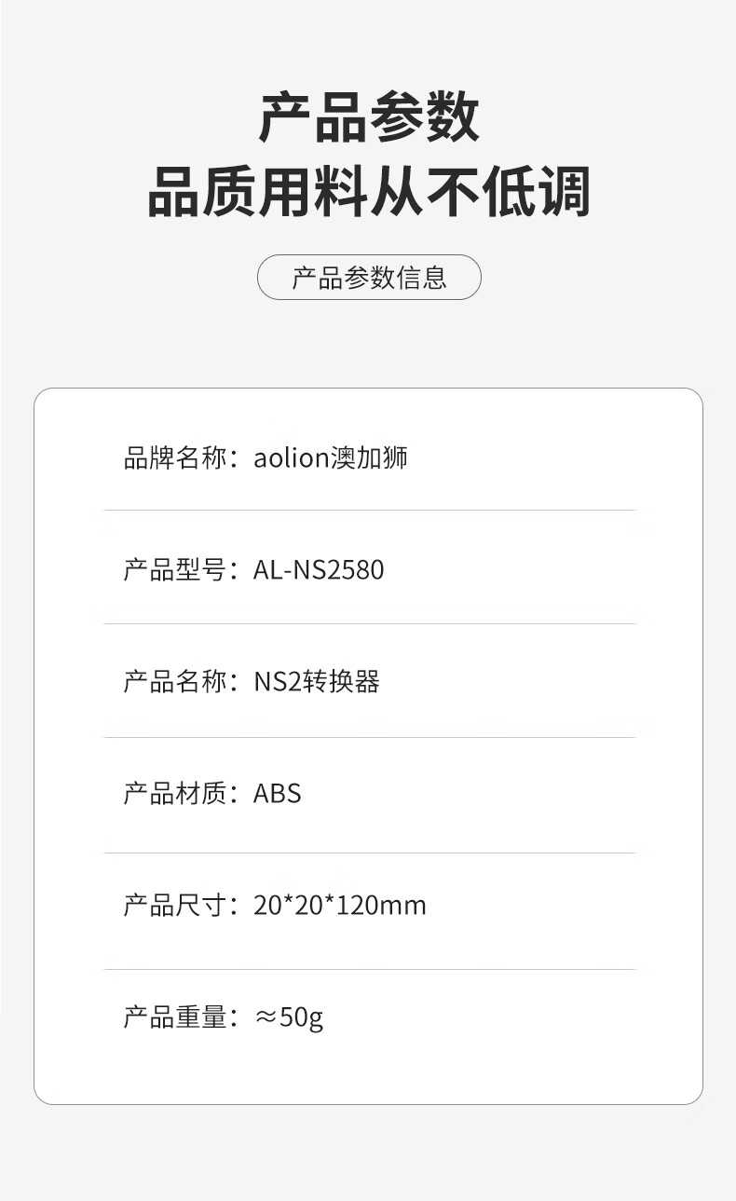Select the NS2转换器 product name value
This screenshot has height=1201, width=736.
coord(317,682)
